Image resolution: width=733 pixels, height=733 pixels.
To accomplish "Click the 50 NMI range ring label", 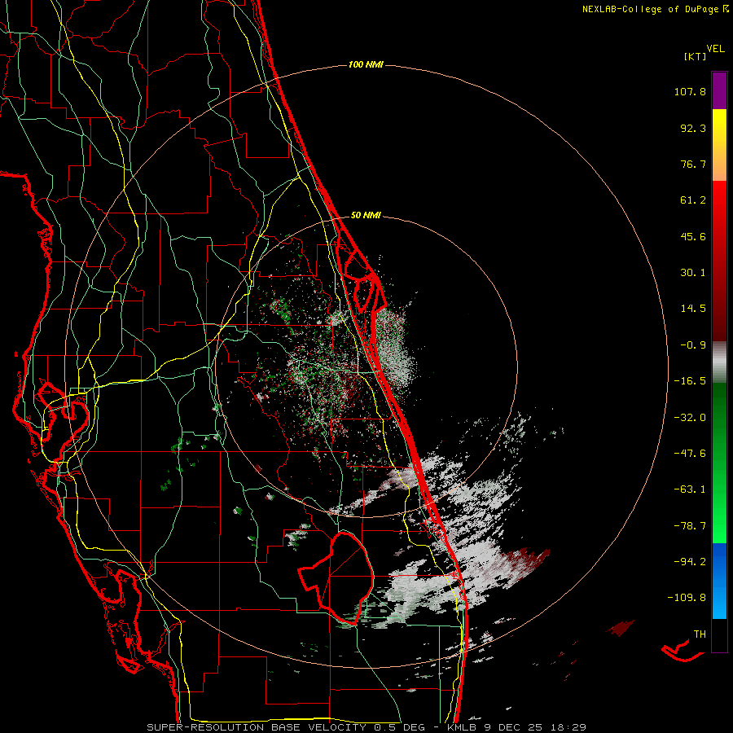I will pos(366,216).
